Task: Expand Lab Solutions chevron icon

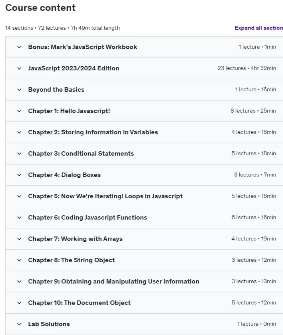Action: point(19,324)
